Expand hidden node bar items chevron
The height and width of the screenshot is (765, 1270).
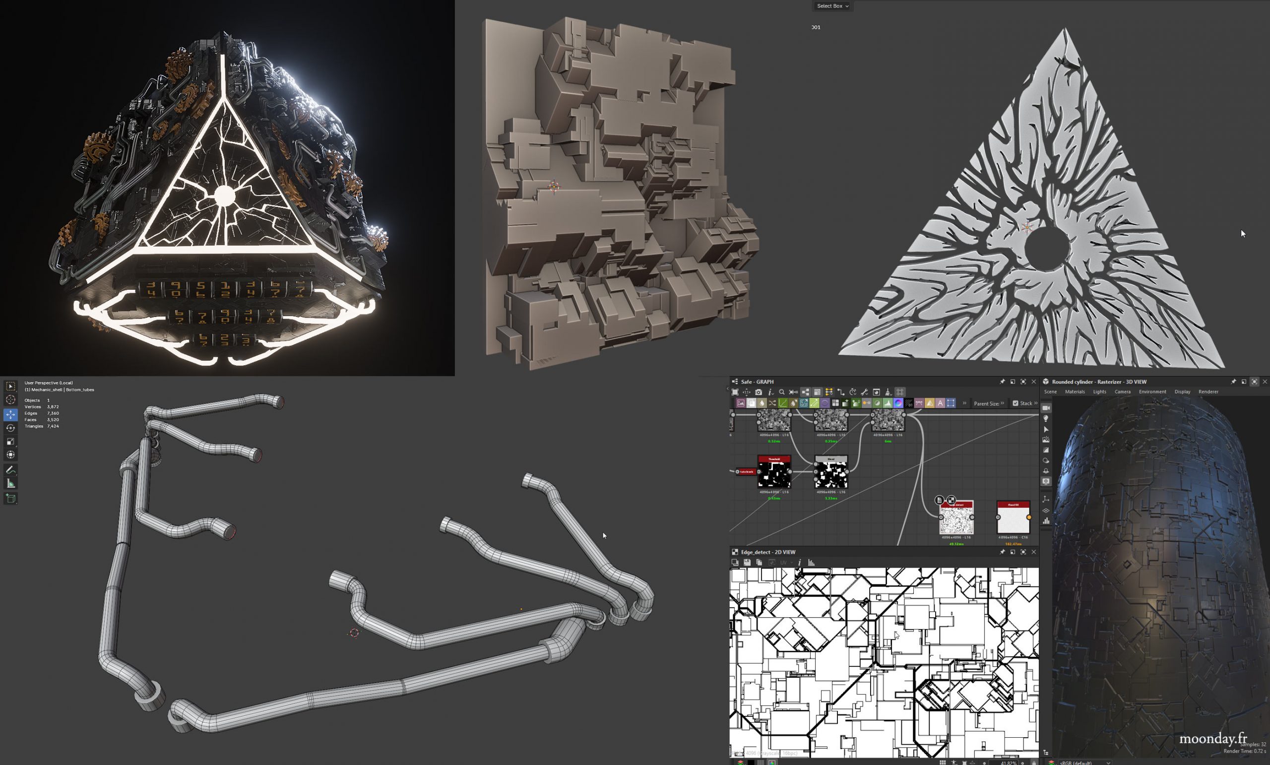[x=964, y=403]
